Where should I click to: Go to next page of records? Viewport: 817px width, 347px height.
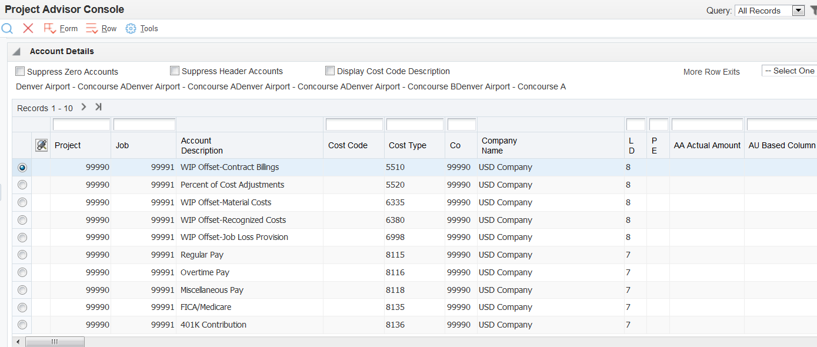[x=84, y=107]
